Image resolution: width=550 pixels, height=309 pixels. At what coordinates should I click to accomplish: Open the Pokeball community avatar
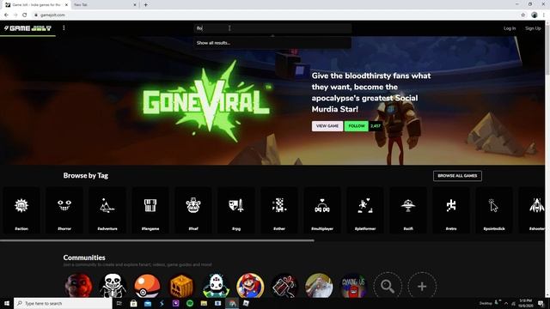147,286
